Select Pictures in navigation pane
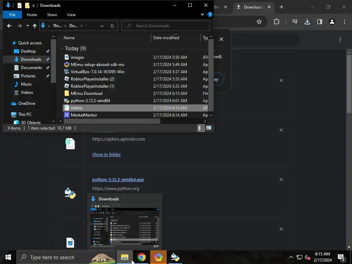Viewport: 352px width, 264px height. point(28,76)
